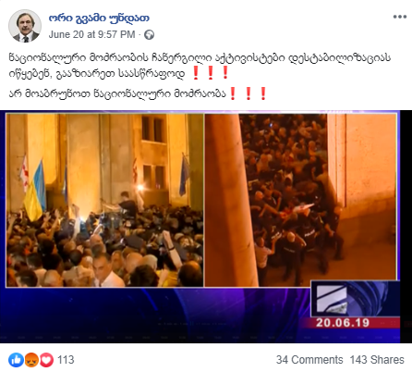The image size is (412, 372).
Task: Click the blue banner below video frames
Action: coord(155,315)
